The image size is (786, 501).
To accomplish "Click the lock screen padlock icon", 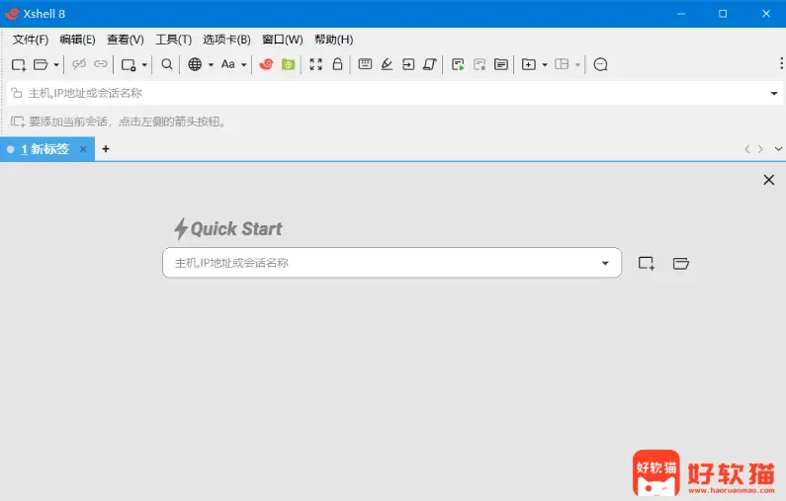I will point(338,63).
